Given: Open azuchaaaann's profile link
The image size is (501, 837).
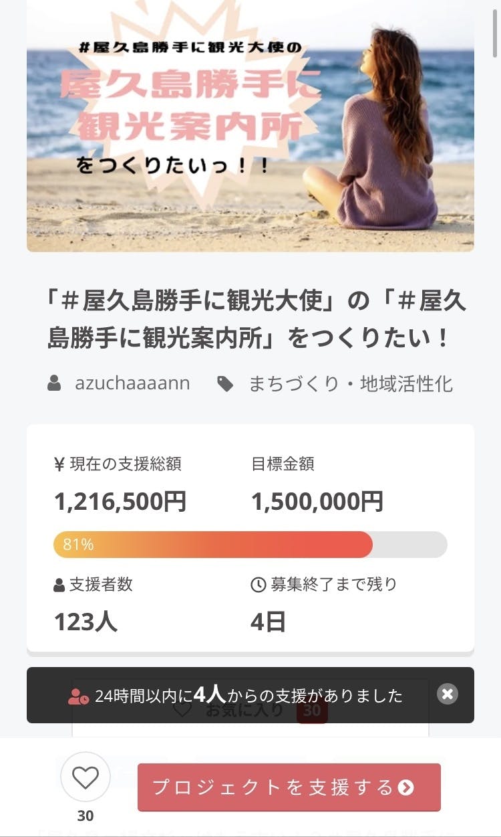Looking at the screenshot, I should tap(132, 383).
